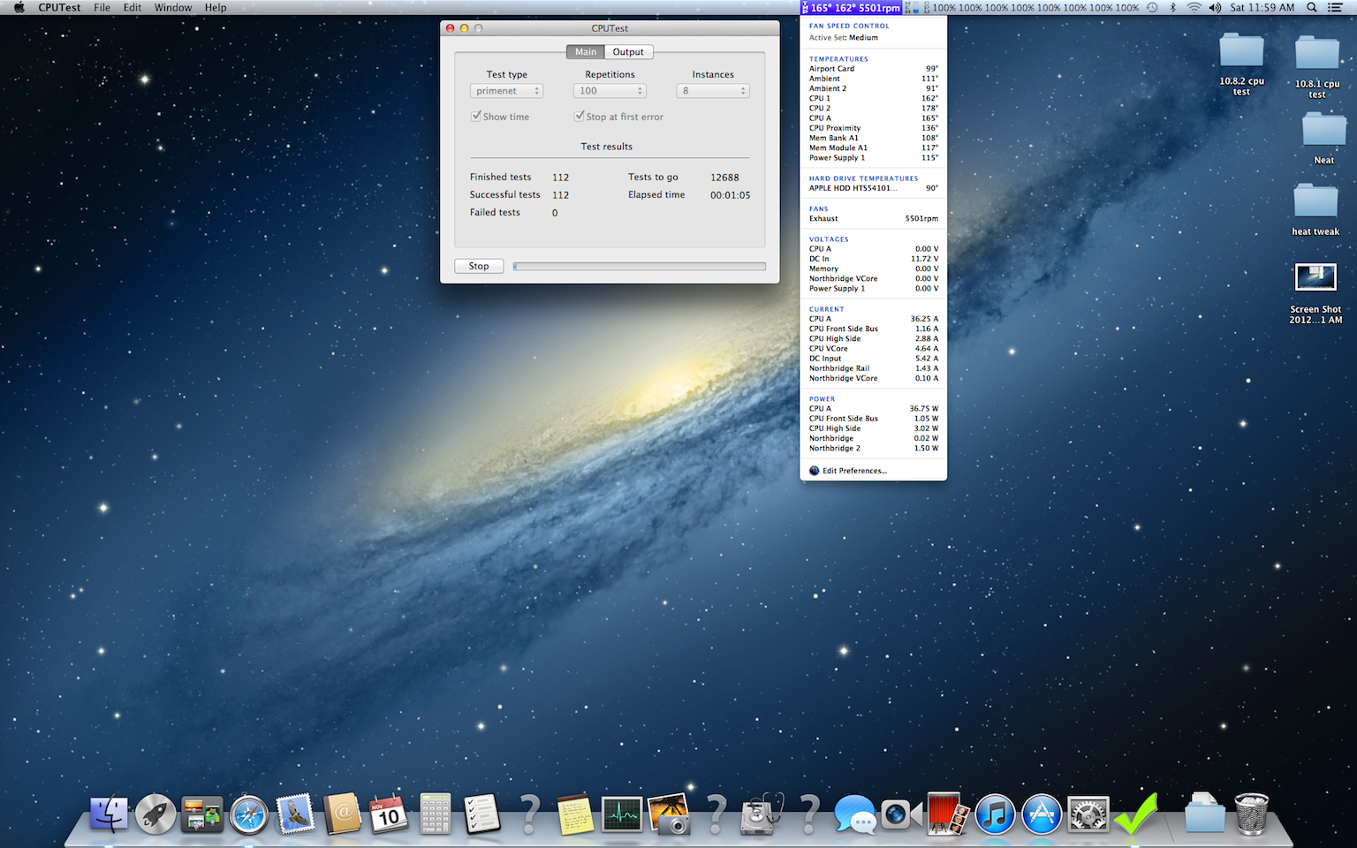Open Spotlight search magnifier
This screenshot has height=848, width=1357.
pyautogui.click(x=1312, y=8)
